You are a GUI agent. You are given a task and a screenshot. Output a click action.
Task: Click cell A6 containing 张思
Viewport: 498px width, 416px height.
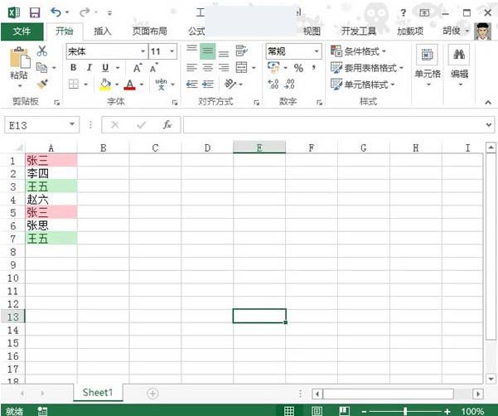[51, 225]
